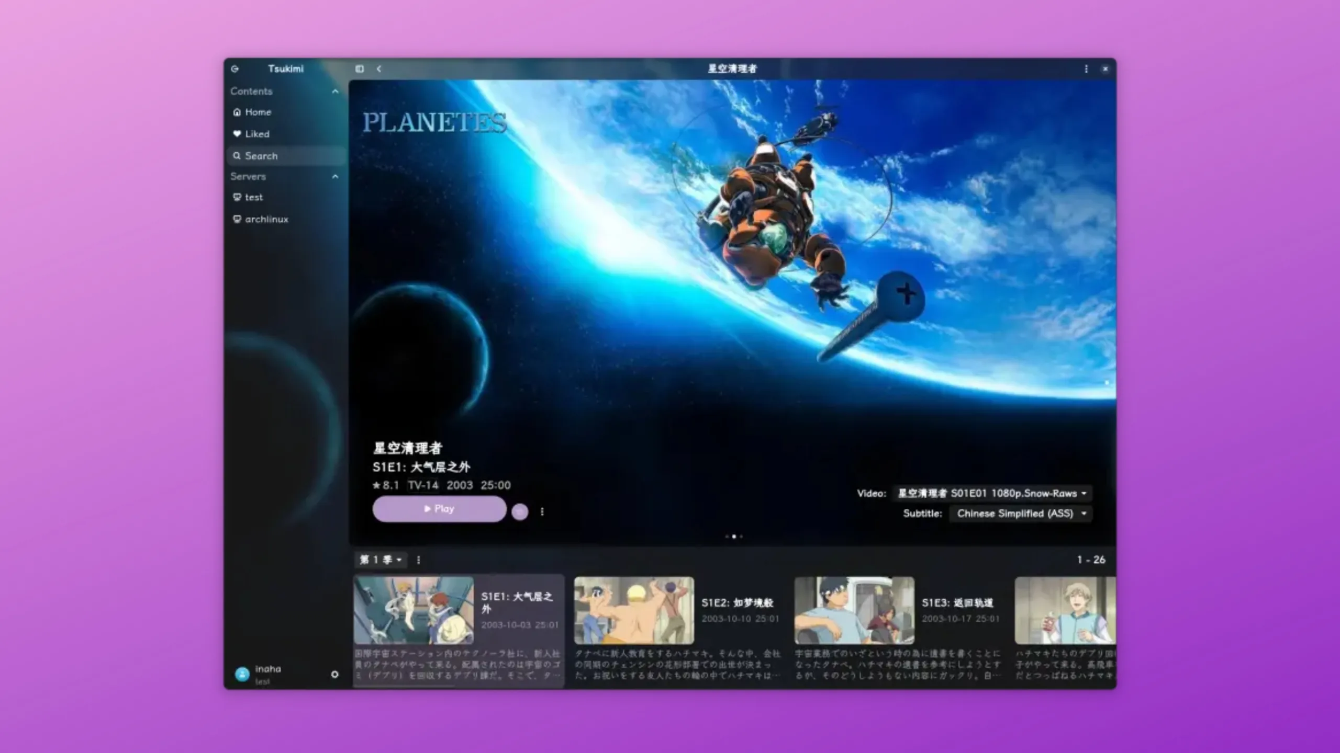Click the round purple button beside Play
This screenshot has width=1340, height=753.
click(x=519, y=511)
